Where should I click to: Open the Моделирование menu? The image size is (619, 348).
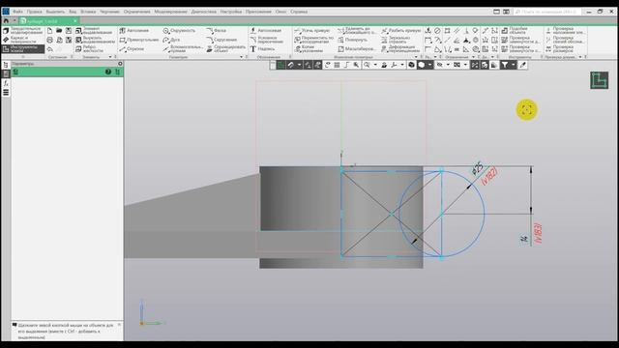[x=170, y=12]
